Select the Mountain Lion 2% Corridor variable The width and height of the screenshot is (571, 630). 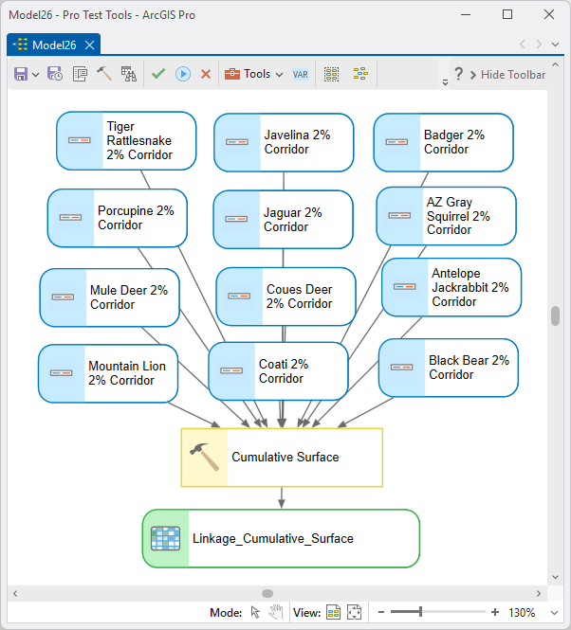point(108,373)
